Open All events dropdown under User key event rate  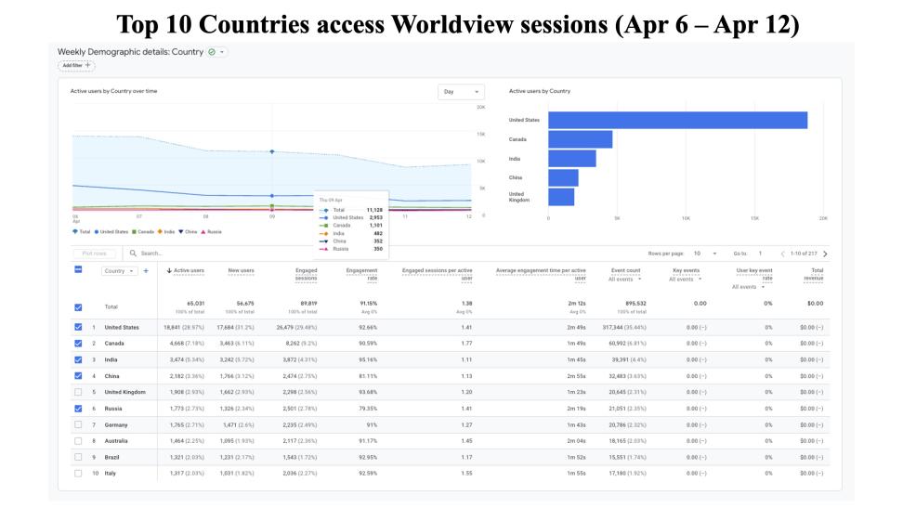pyautogui.click(x=748, y=287)
